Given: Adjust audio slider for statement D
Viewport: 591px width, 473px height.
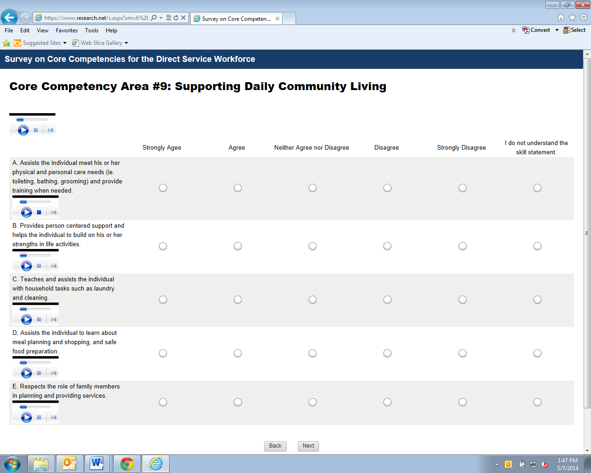Looking at the screenshot, I should click(24, 363).
